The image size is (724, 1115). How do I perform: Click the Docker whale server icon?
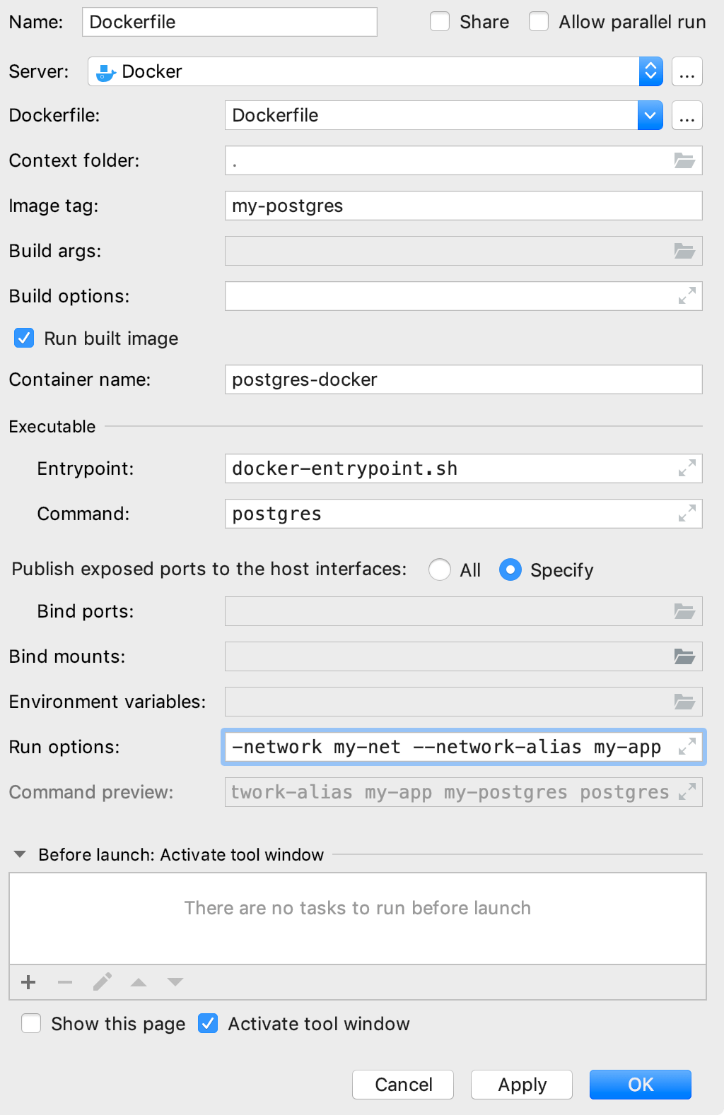106,72
